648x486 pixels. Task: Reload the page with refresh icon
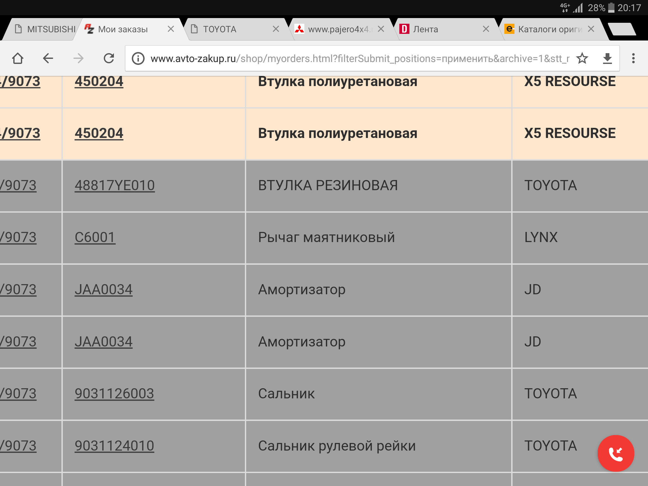tap(109, 59)
